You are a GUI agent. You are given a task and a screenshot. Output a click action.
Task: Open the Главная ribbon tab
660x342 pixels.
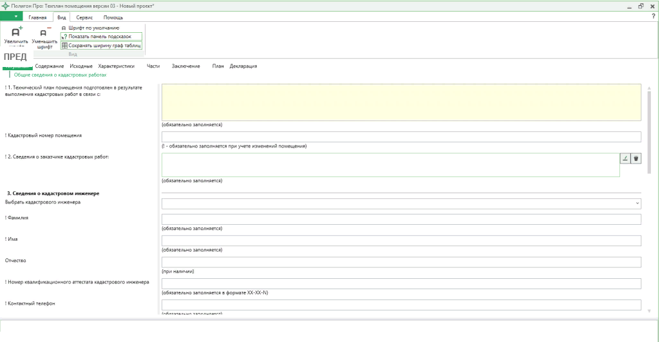pyautogui.click(x=37, y=17)
